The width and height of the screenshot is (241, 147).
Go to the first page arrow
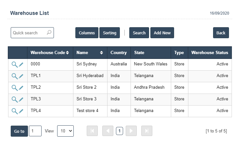pos(92,131)
